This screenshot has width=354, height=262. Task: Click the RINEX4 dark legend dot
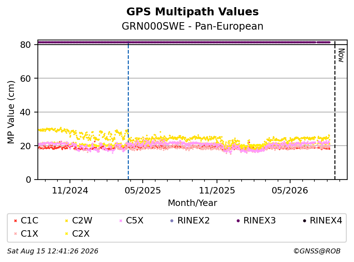point(304,221)
